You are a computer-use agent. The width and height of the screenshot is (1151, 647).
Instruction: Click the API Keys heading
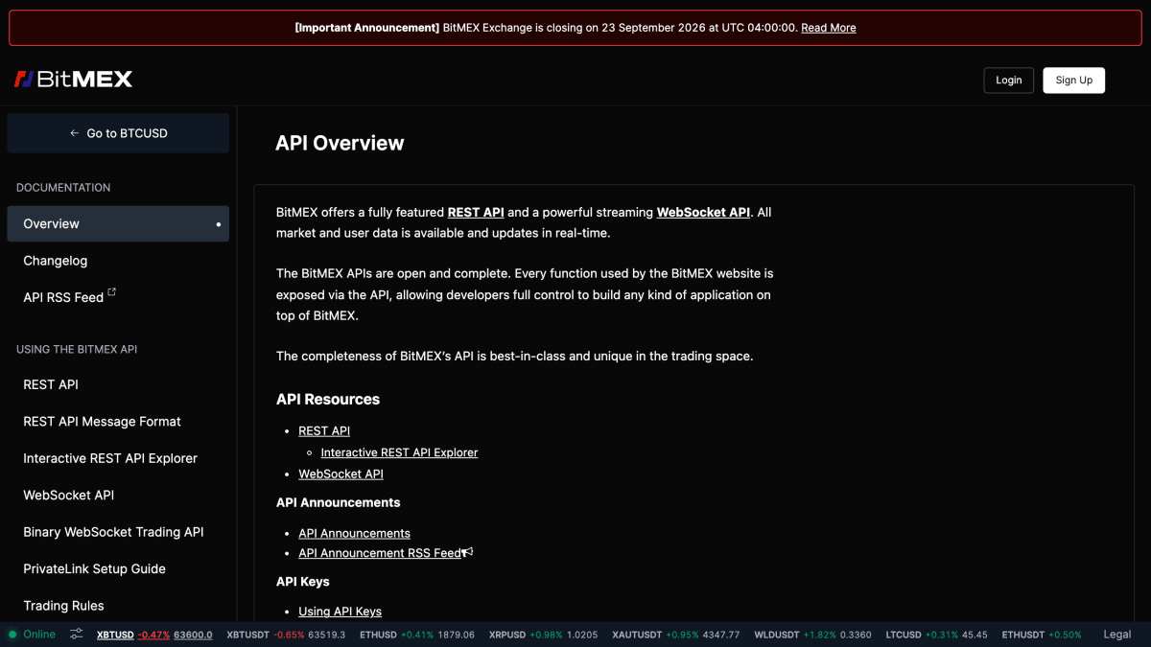[303, 582]
